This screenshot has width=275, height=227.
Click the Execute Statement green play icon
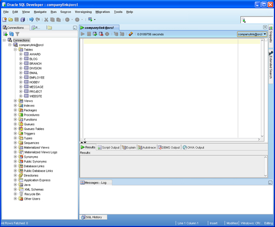point(82,34)
